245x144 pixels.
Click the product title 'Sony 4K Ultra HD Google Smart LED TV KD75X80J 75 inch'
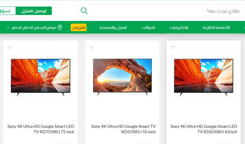tap(41, 129)
